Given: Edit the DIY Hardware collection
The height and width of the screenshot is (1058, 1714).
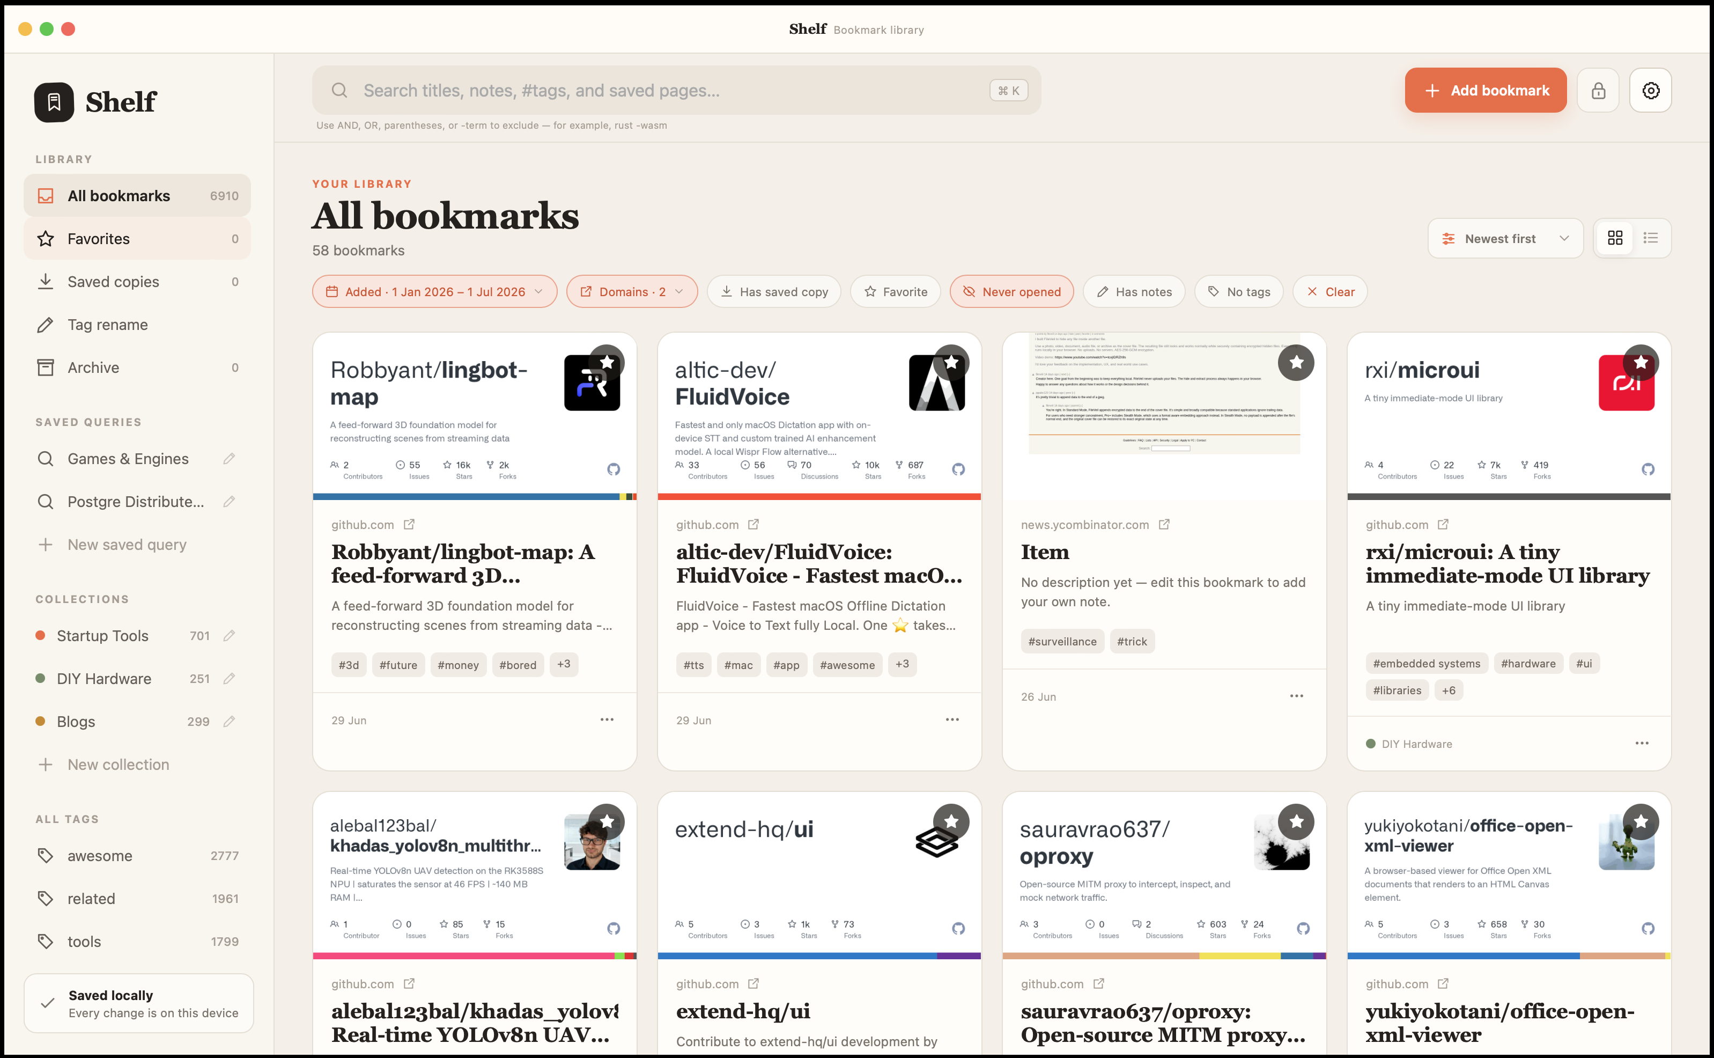Looking at the screenshot, I should pyautogui.click(x=228, y=678).
